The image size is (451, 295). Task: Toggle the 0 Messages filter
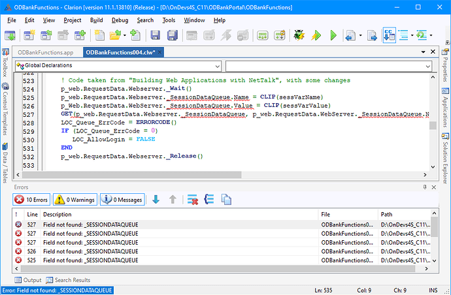[122, 200]
